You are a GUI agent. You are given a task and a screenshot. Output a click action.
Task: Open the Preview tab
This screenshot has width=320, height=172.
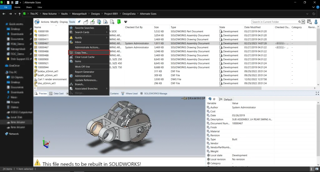pos(41,94)
